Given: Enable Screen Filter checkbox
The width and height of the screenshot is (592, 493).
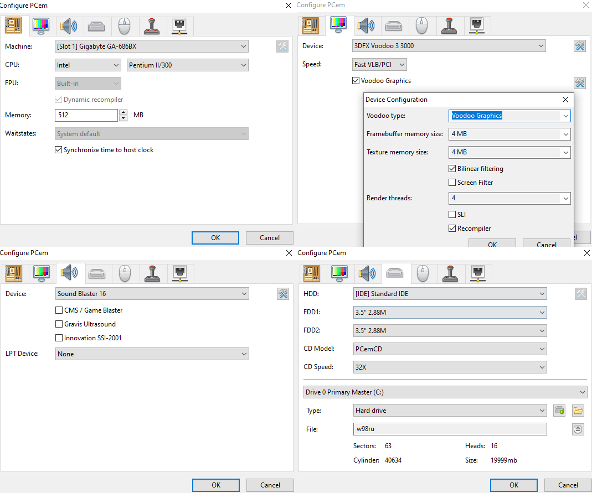Looking at the screenshot, I should tap(452, 183).
